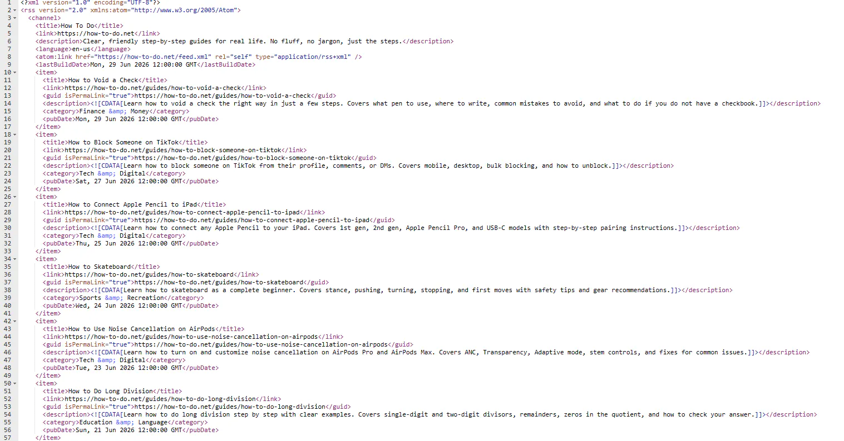This screenshot has width=844, height=441.
Task: Click the channel link https://how-to-do.net
Action: click(96, 33)
